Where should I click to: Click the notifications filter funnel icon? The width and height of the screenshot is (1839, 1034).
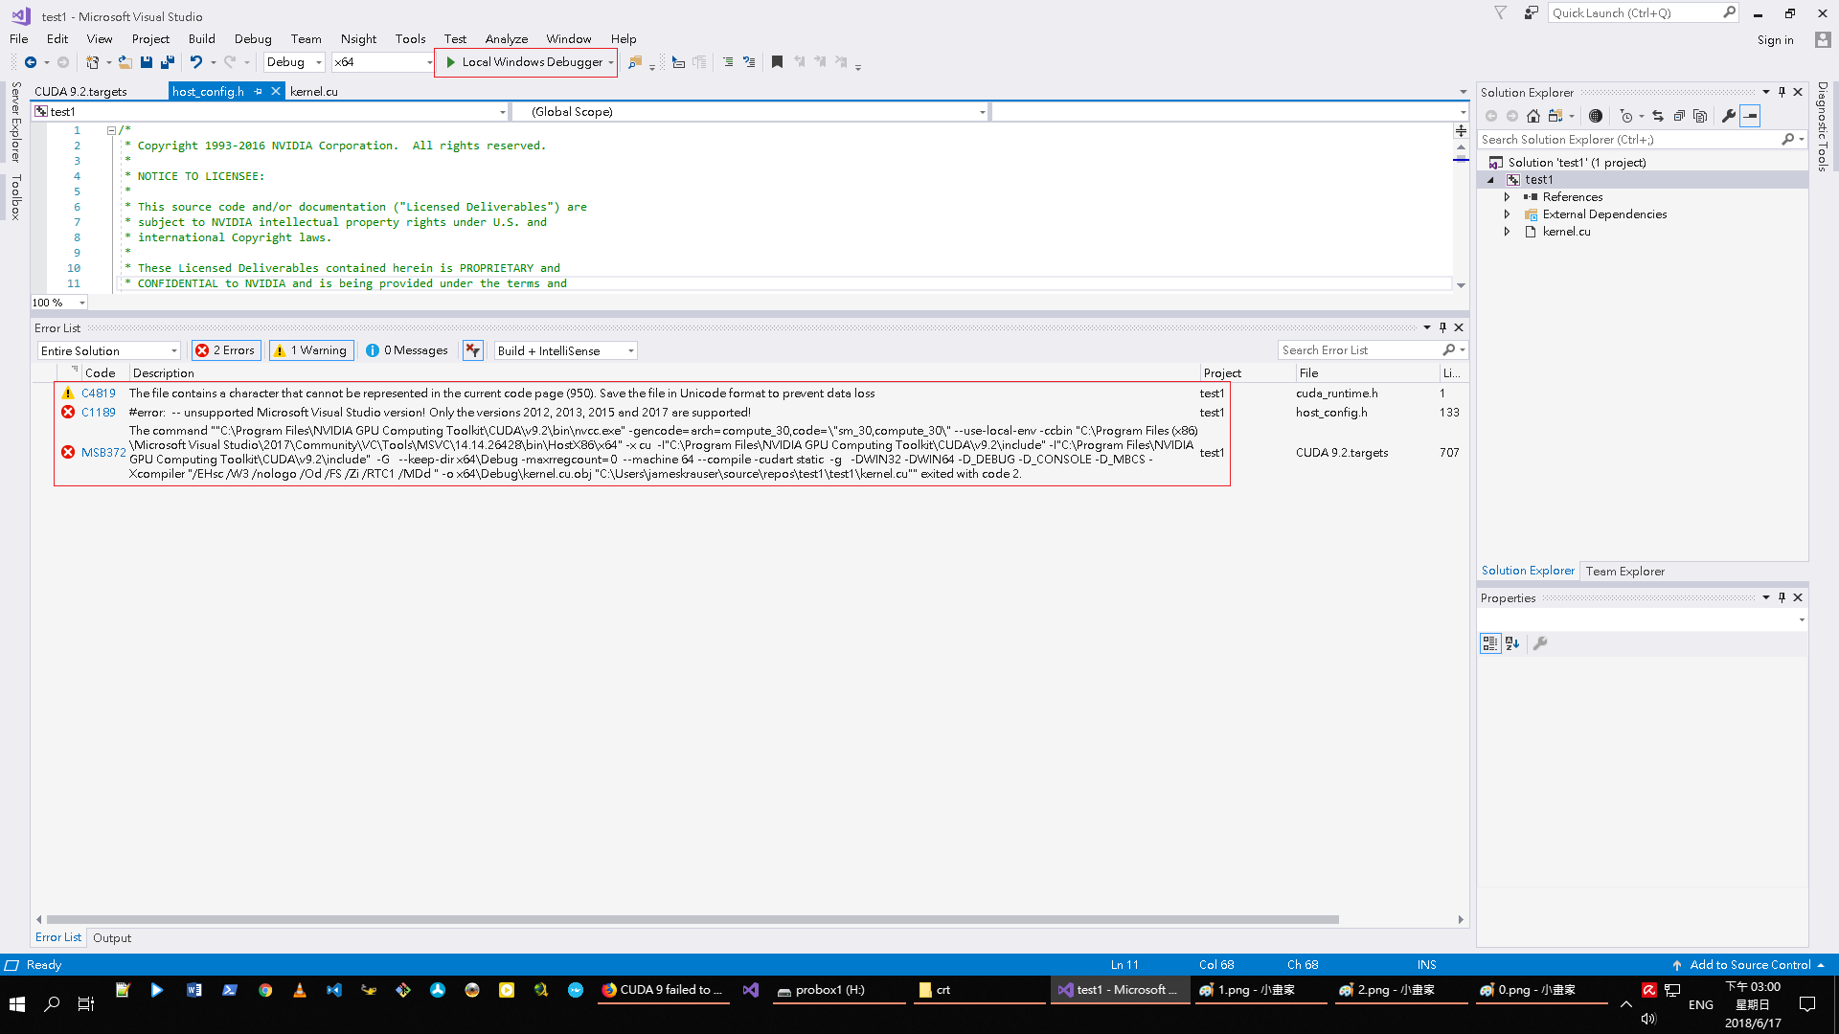1501,13
